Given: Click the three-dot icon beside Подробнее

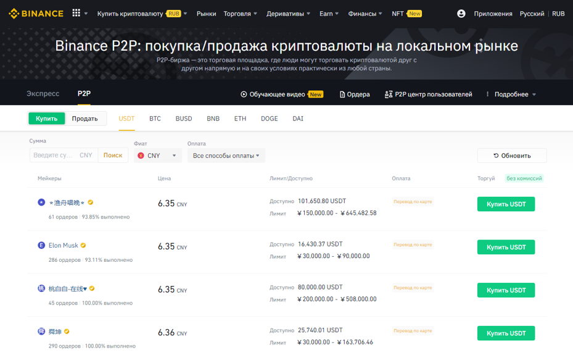Looking at the screenshot, I should point(487,94).
